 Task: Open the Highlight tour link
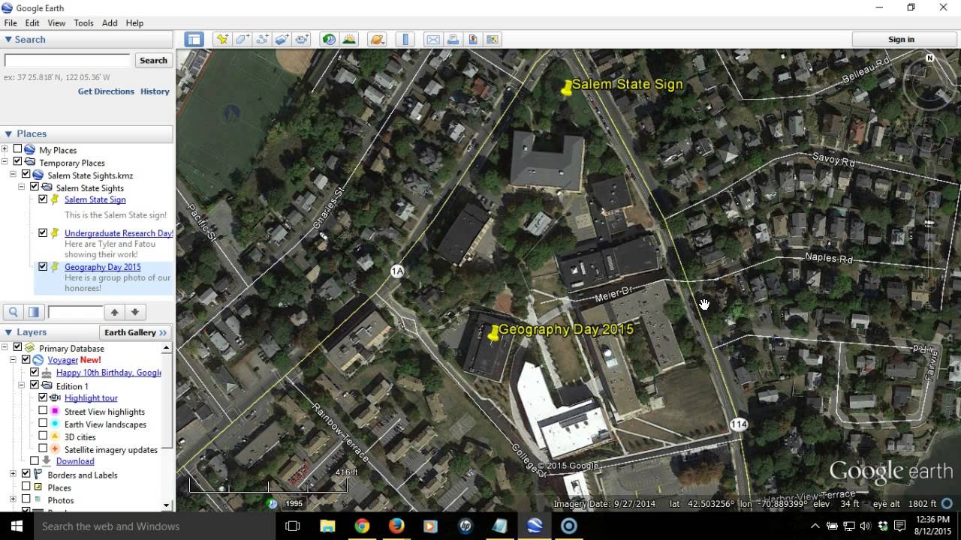91,398
